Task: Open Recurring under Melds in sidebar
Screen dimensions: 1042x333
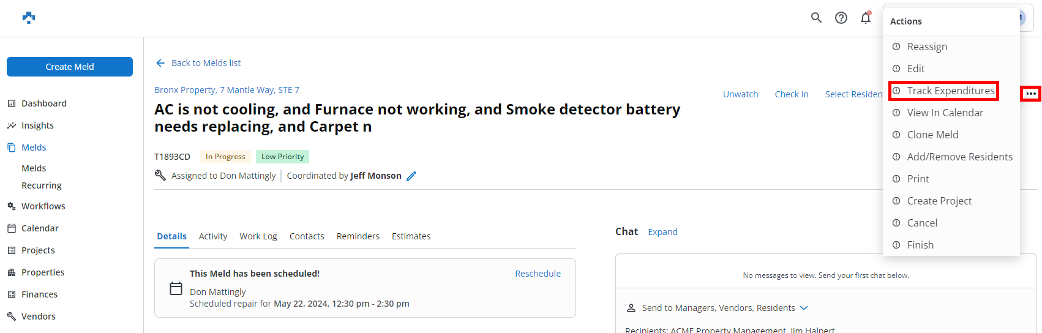Action: pos(42,185)
